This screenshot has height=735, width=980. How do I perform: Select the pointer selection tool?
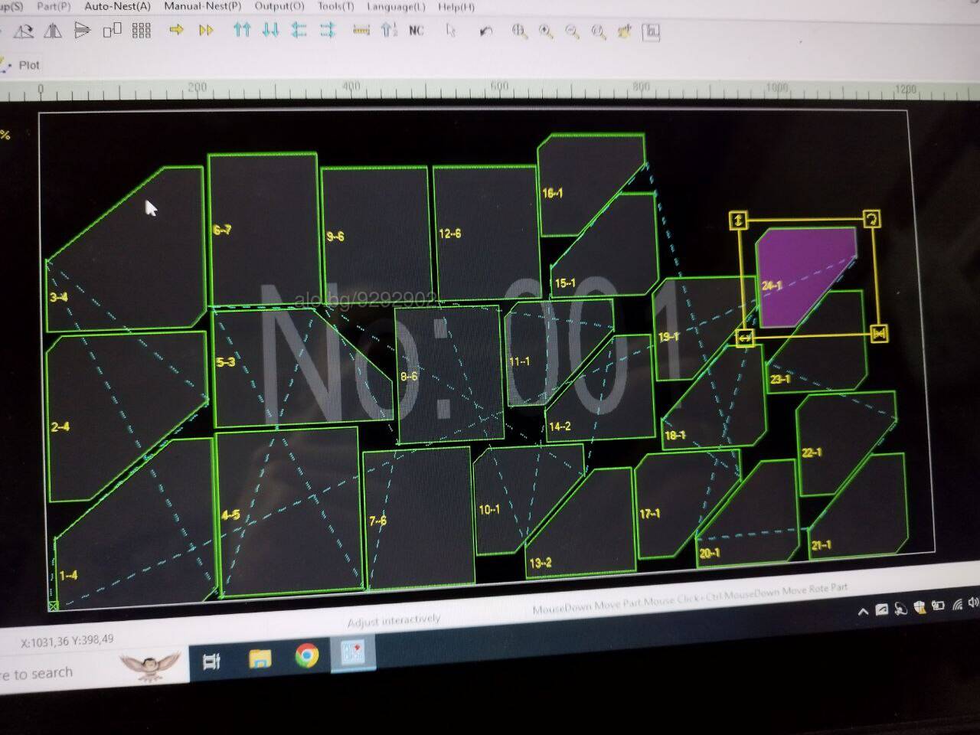pos(451,31)
